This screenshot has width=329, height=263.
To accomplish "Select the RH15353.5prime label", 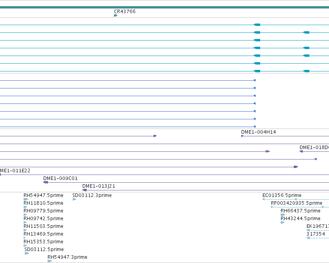I will 43,242.
